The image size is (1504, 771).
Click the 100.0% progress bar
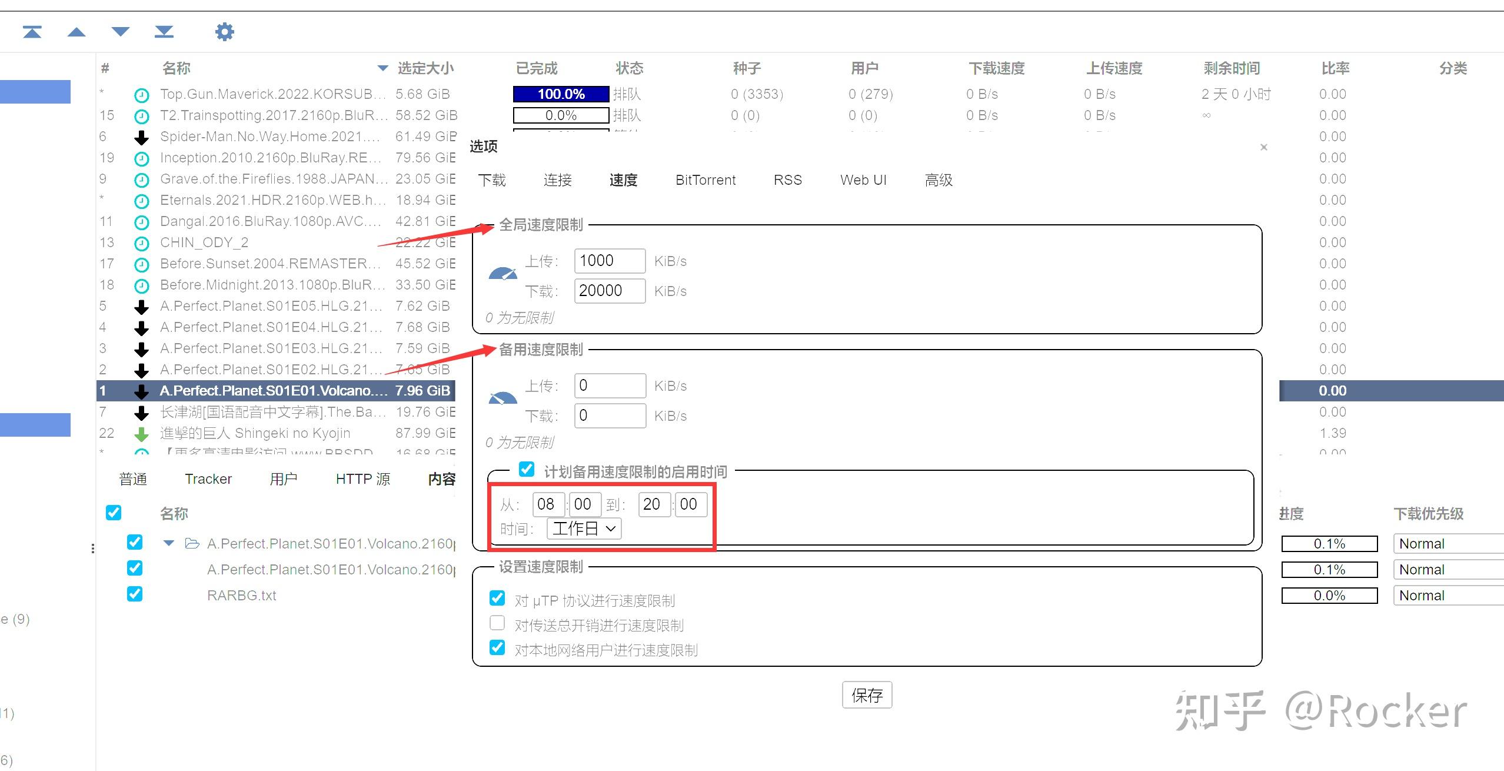560,94
